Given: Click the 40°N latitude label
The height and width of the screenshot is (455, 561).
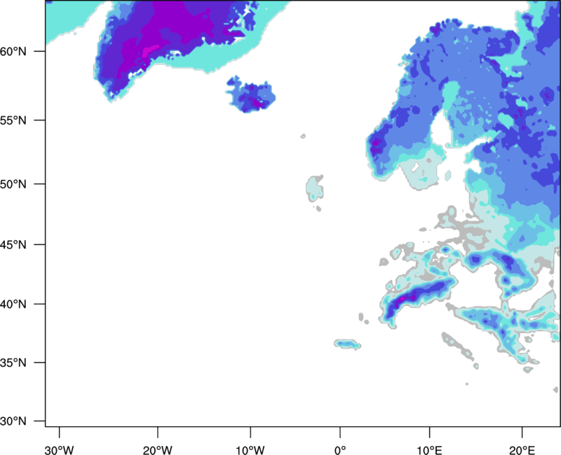Looking at the screenshot, I should coord(13,304).
